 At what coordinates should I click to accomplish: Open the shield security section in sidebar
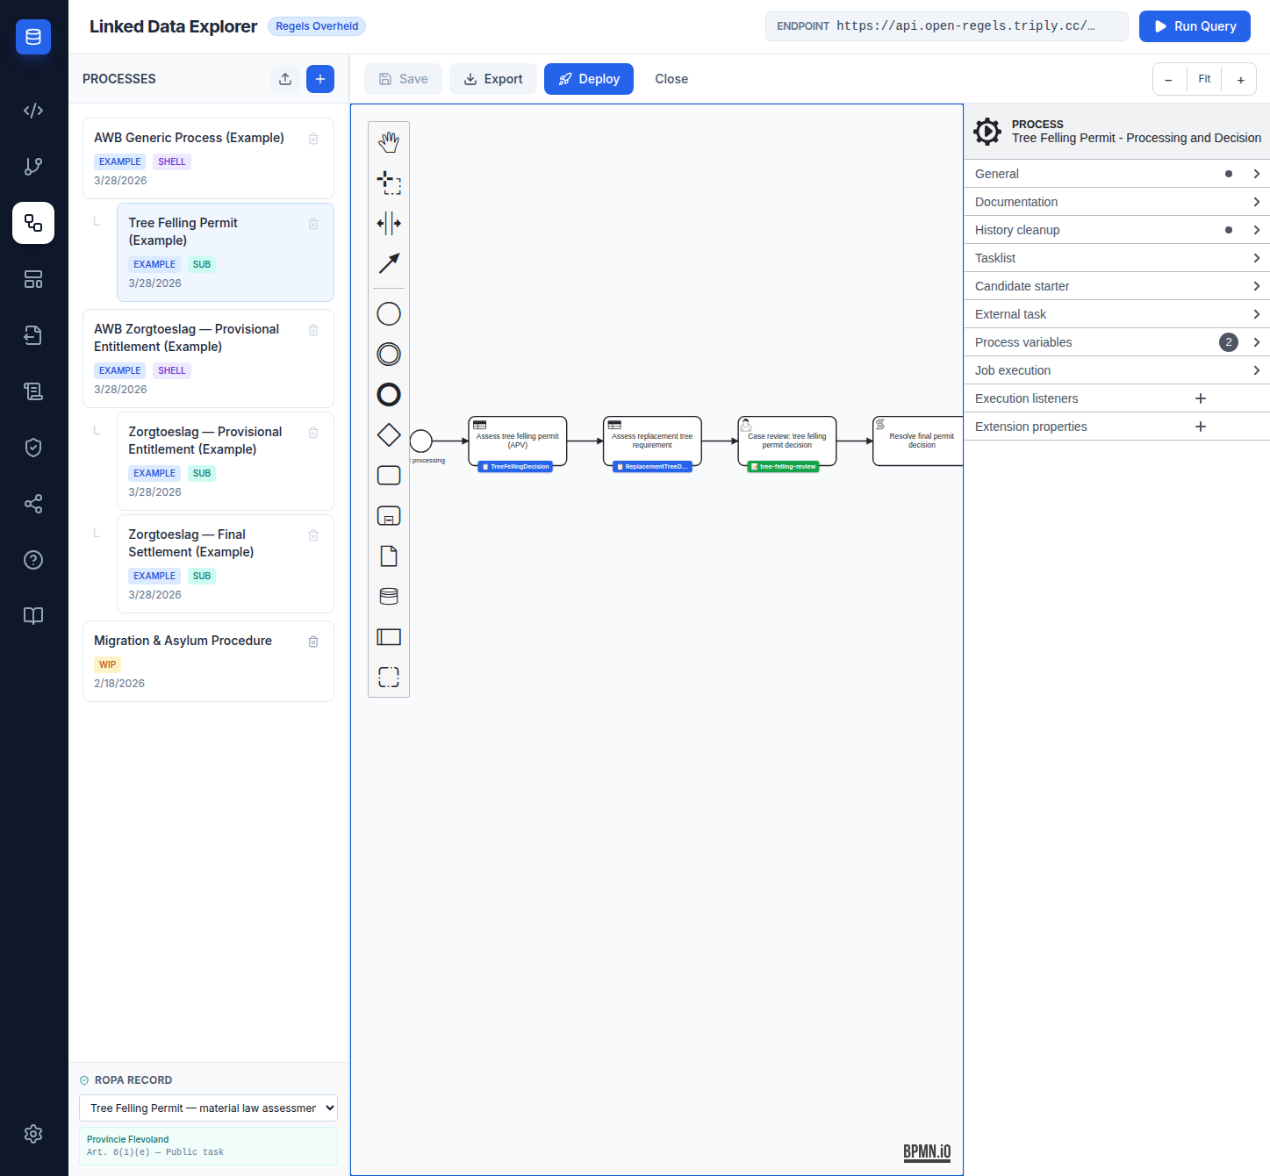pos(32,448)
